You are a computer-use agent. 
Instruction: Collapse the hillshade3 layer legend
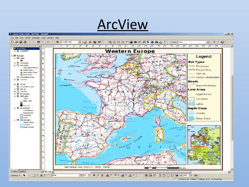(15, 96)
